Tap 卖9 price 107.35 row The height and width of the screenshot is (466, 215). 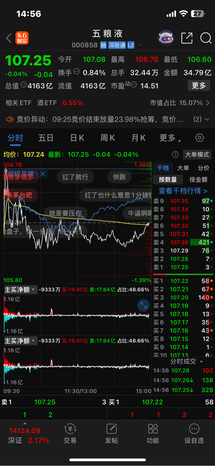[183, 201]
